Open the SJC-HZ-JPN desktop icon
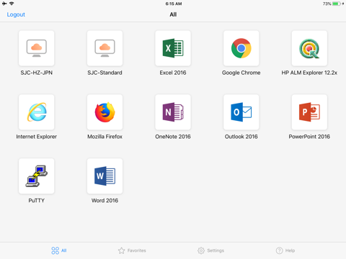The height and width of the screenshot is (259, 346). [37, 48]
